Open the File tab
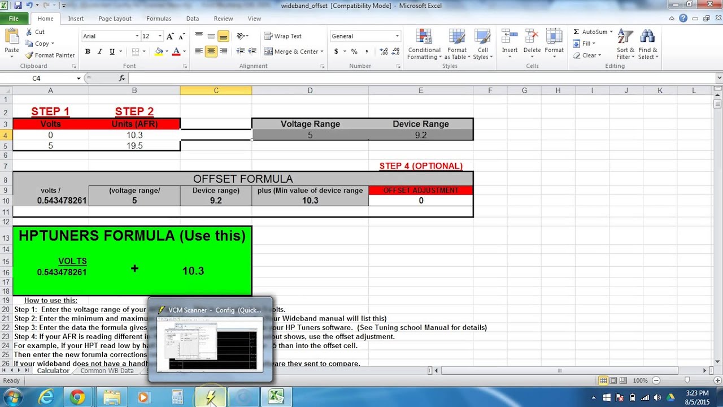This screenshot has width=723, height=407. pos(14,19)
